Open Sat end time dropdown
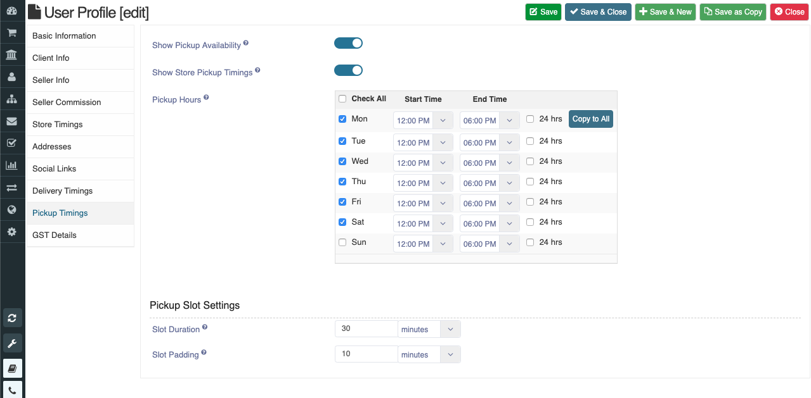This screenshot has width=811, height=398. [490, 223]
